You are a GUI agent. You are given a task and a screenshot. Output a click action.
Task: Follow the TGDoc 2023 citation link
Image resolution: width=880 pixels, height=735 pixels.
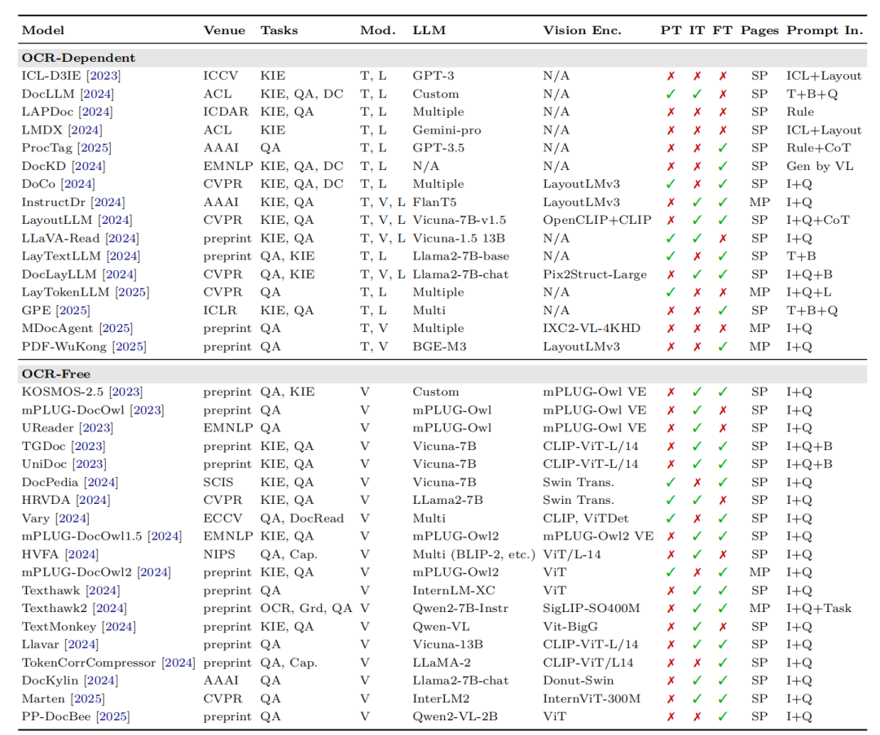[x=89, y=446]
